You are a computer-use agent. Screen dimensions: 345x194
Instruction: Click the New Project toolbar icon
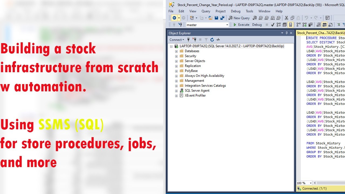click(192, 18)
